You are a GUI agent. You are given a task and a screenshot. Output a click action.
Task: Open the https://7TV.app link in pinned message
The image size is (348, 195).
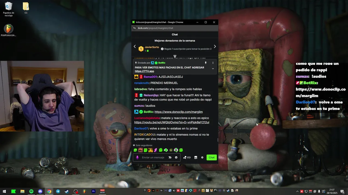pos(144,71)
